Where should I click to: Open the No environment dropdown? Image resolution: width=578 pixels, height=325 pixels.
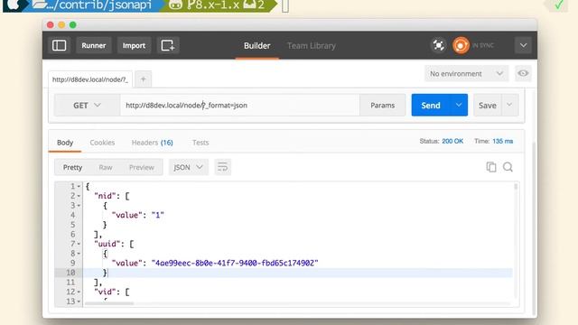466,74
